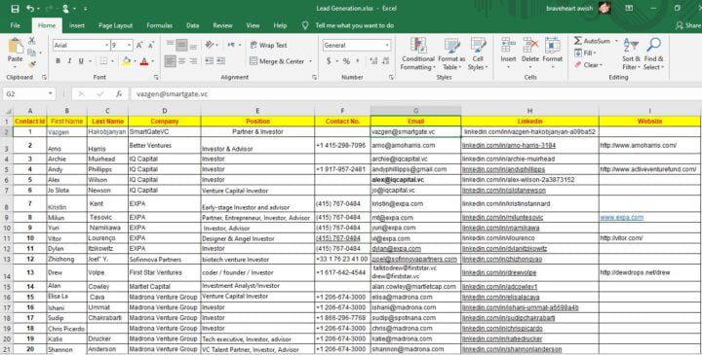Switch to the Page Layout tab

(115, 25)
